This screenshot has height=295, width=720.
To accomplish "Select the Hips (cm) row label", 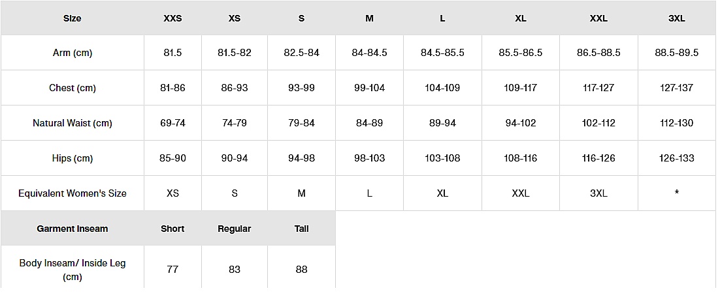I will 73,158.
